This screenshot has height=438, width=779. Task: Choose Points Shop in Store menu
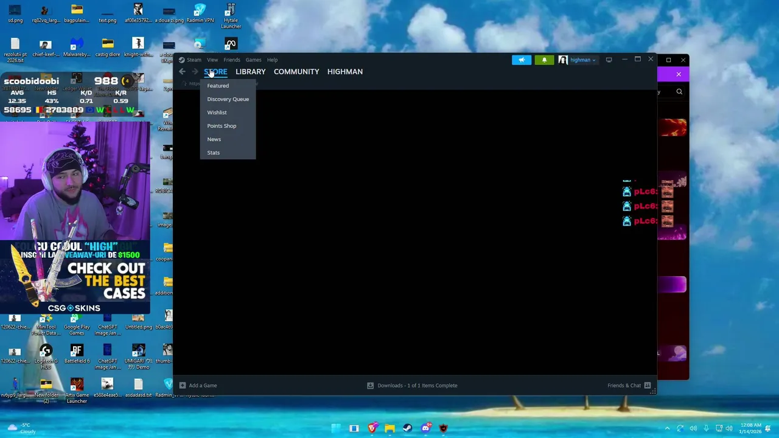pos(222,126)
